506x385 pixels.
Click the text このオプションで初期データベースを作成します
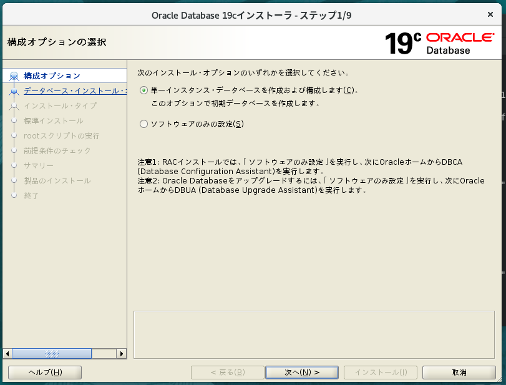pos(236,104)
